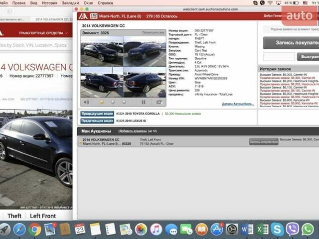Expand ТРАНСПОРТНЫЕ СРЕДСТВА dropdown in Safari
Image resolution: width=319 pixels, height=239 pixels.
43,33
